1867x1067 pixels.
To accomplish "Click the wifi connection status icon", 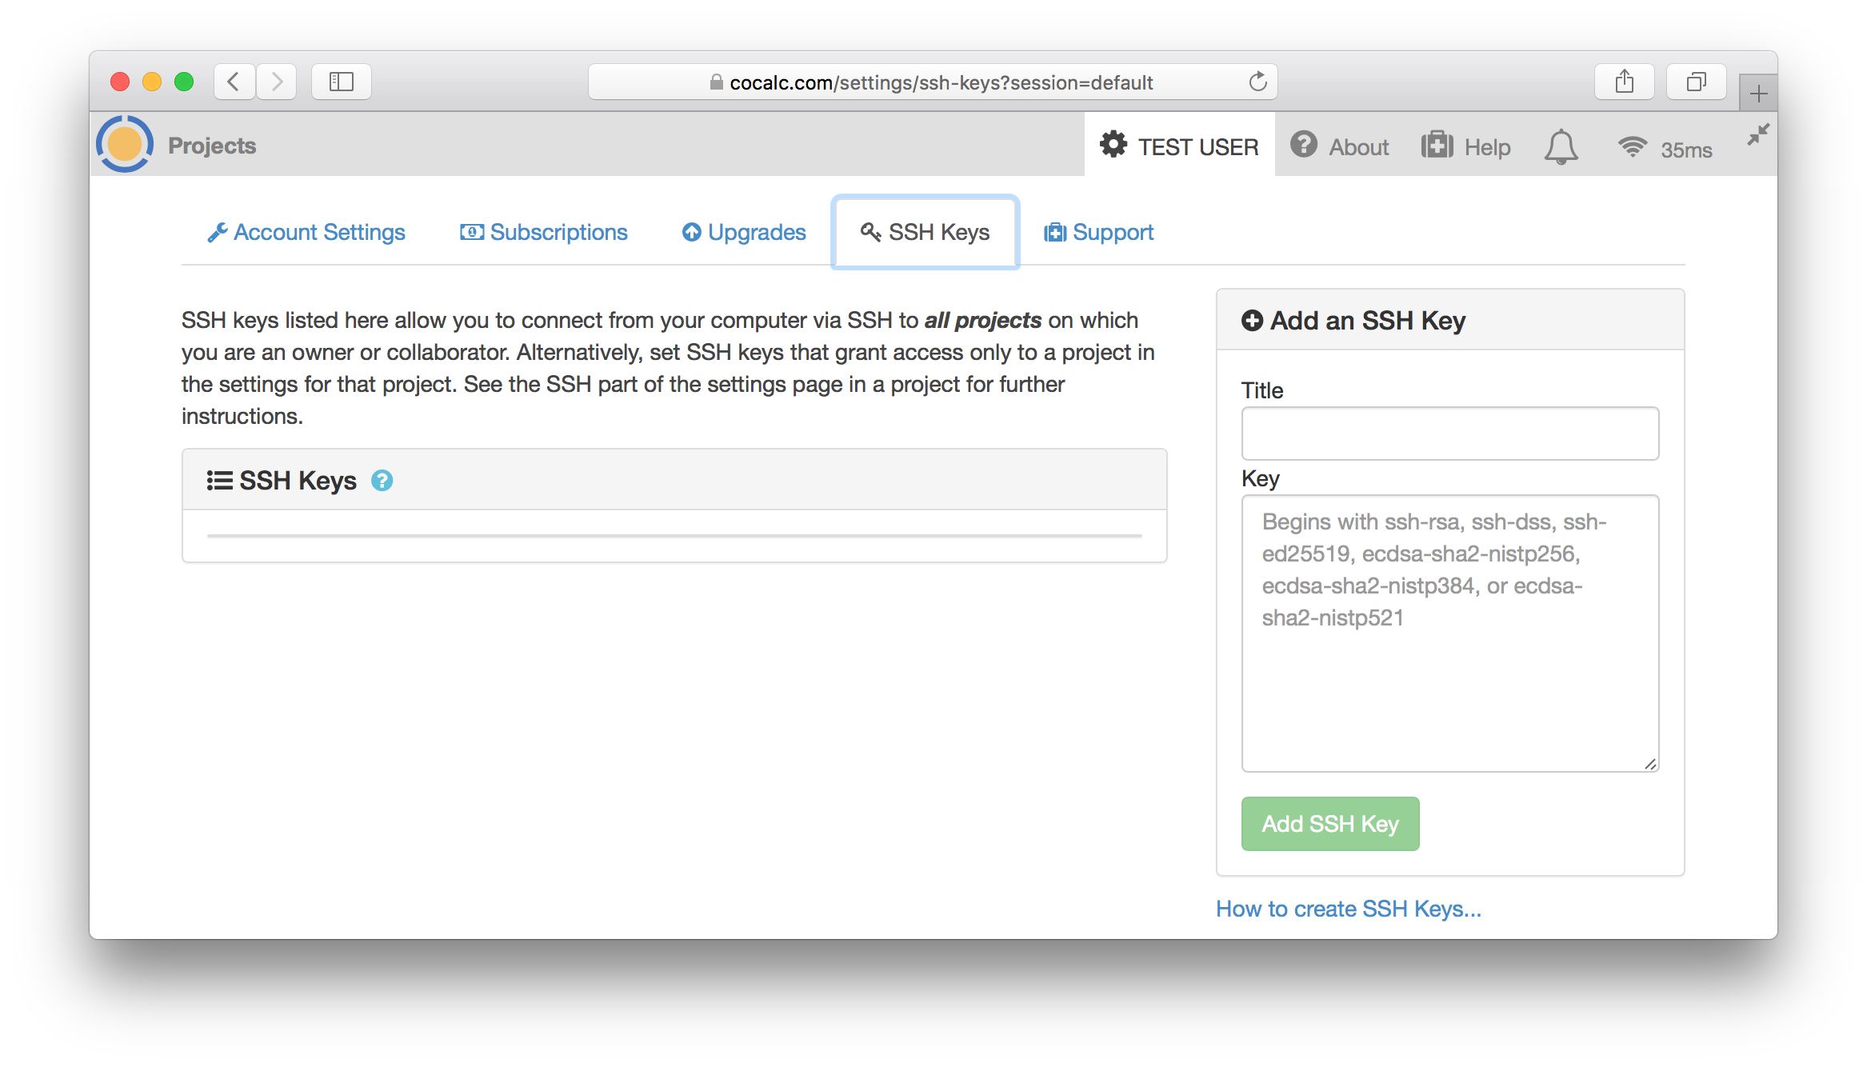I will (x=1632, y=147).
